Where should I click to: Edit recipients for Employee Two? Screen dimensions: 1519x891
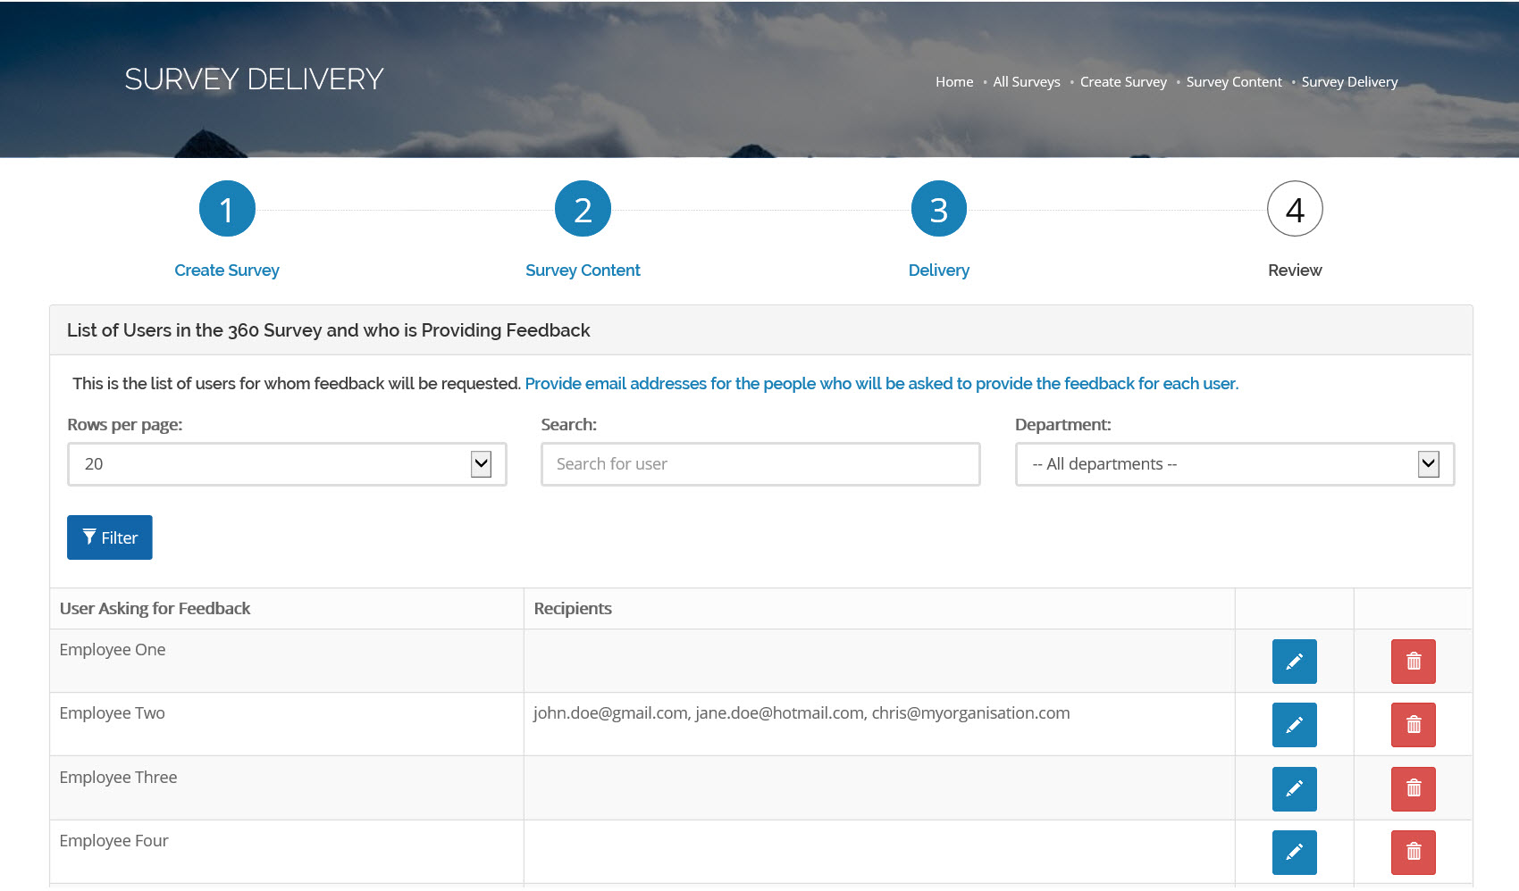(1294, 725)
